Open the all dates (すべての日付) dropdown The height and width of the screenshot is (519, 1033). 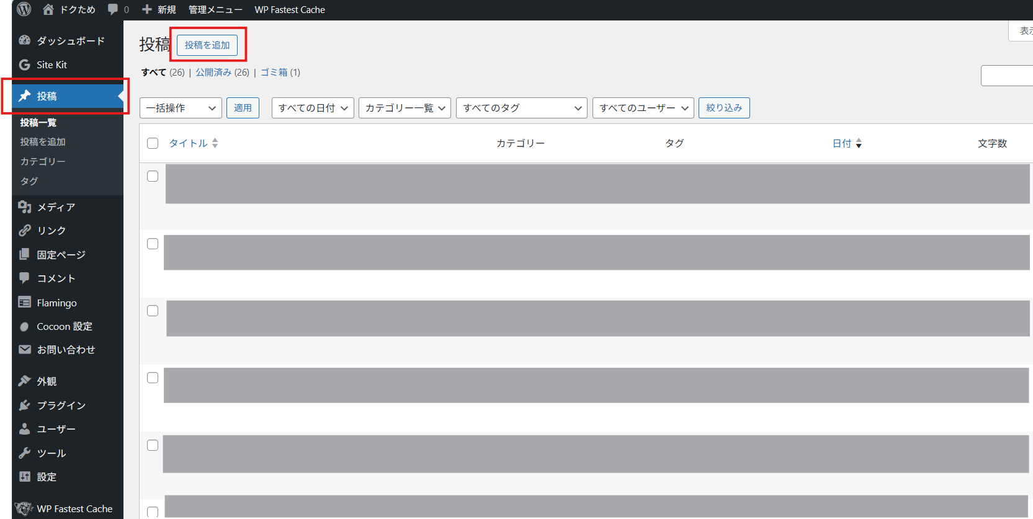[313, 108]
